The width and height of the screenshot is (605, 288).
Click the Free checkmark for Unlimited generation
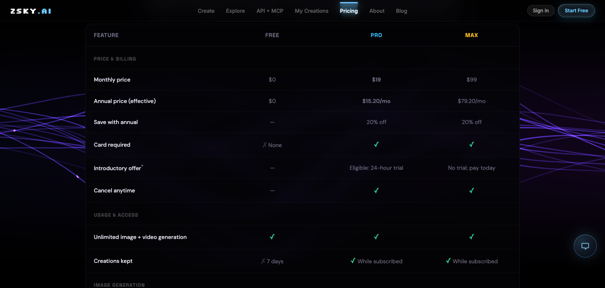pyautogui.click(x=272, y=237)
